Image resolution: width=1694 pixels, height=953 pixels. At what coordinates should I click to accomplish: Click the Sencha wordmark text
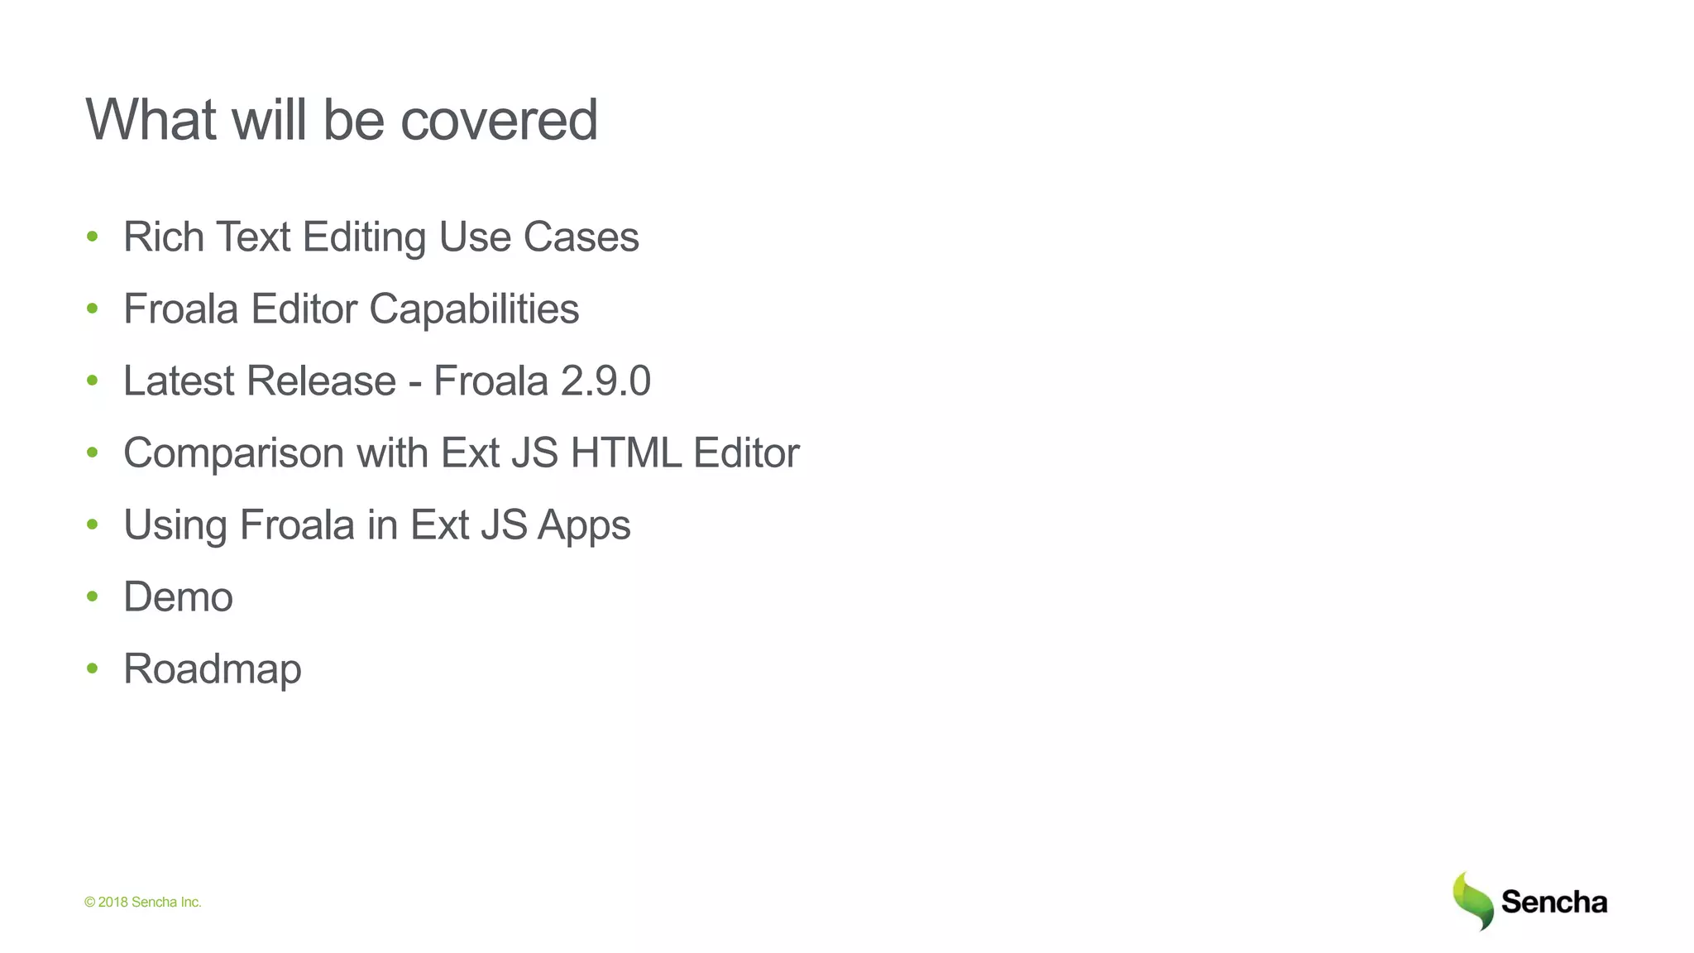(1553, 902)
